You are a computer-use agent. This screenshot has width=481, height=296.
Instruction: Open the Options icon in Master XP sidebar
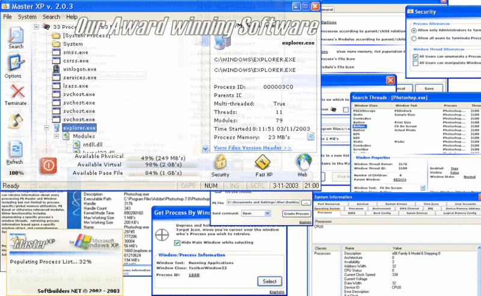pyautogui.click(x=16, y=62)
